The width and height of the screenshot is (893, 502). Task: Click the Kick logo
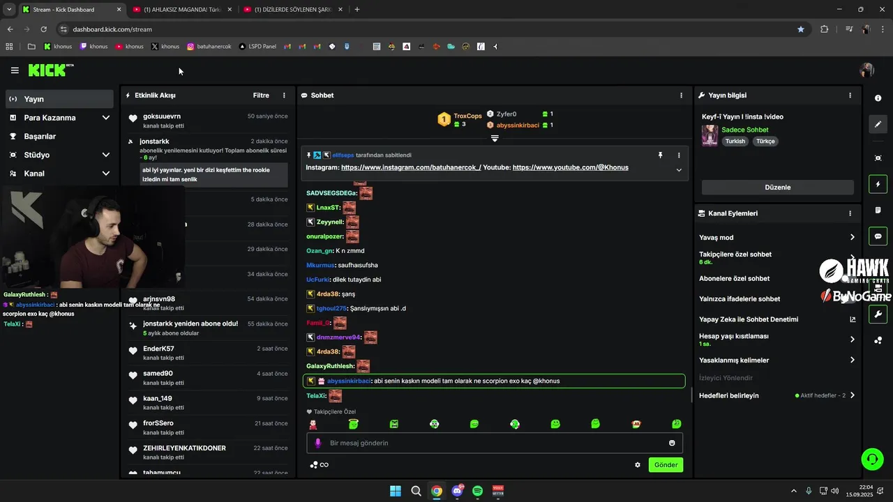51,70
